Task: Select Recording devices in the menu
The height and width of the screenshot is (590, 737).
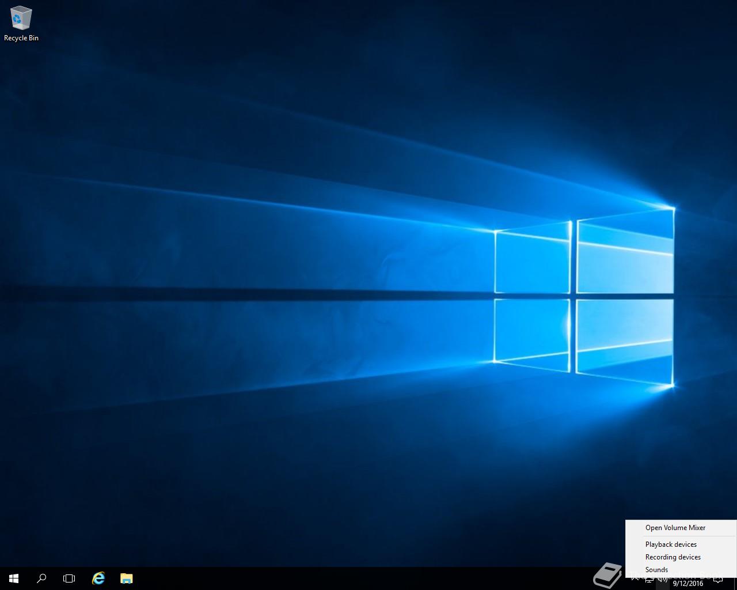Action: click(x=681, y=557)
